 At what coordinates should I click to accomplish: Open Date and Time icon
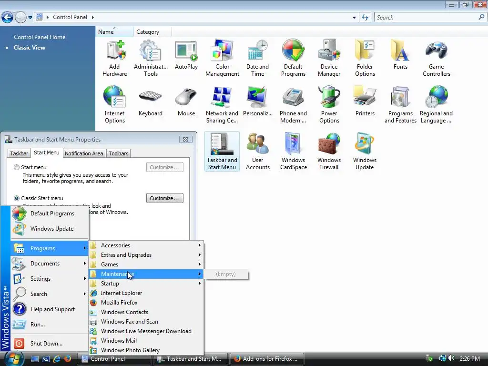pos(257,59)
